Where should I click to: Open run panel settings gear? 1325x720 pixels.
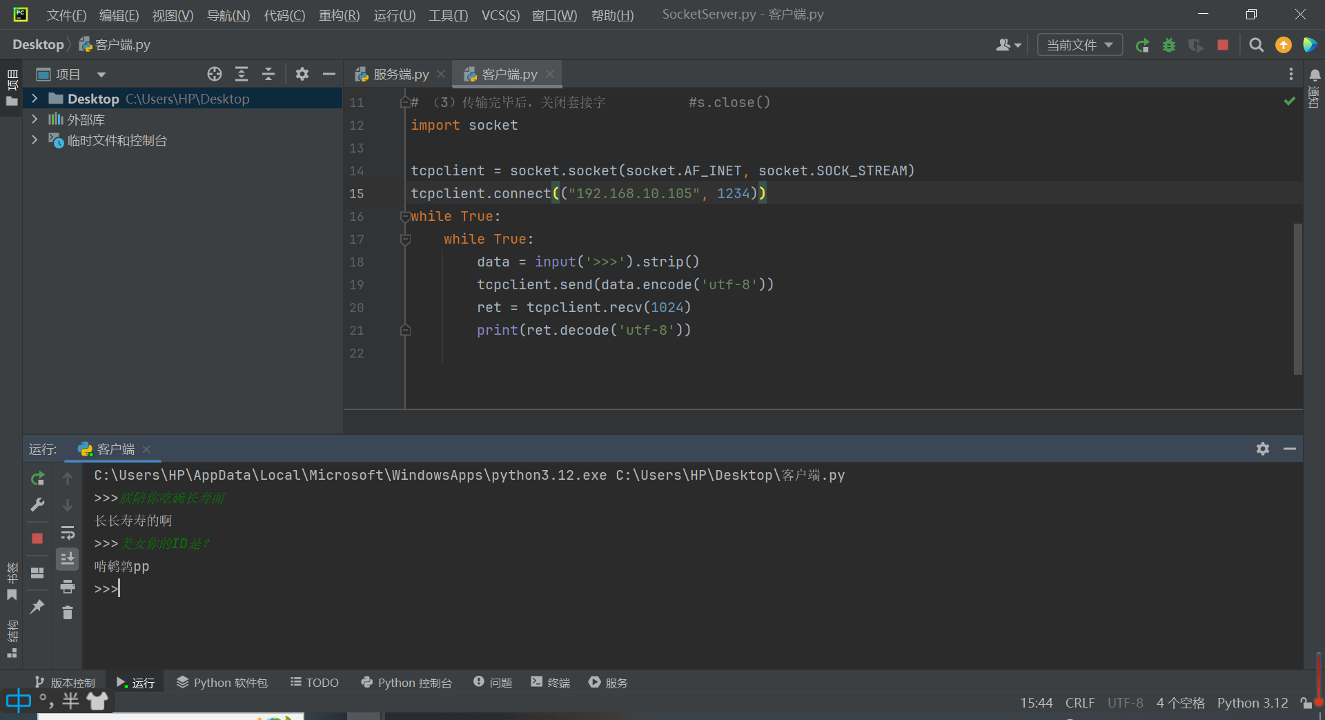click(x=1263, y=449)
